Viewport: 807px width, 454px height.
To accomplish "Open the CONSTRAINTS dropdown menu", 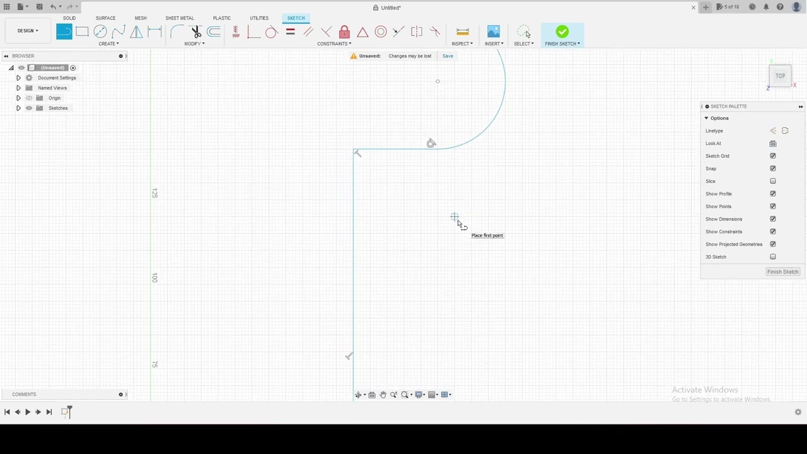I will pos(334,44).
